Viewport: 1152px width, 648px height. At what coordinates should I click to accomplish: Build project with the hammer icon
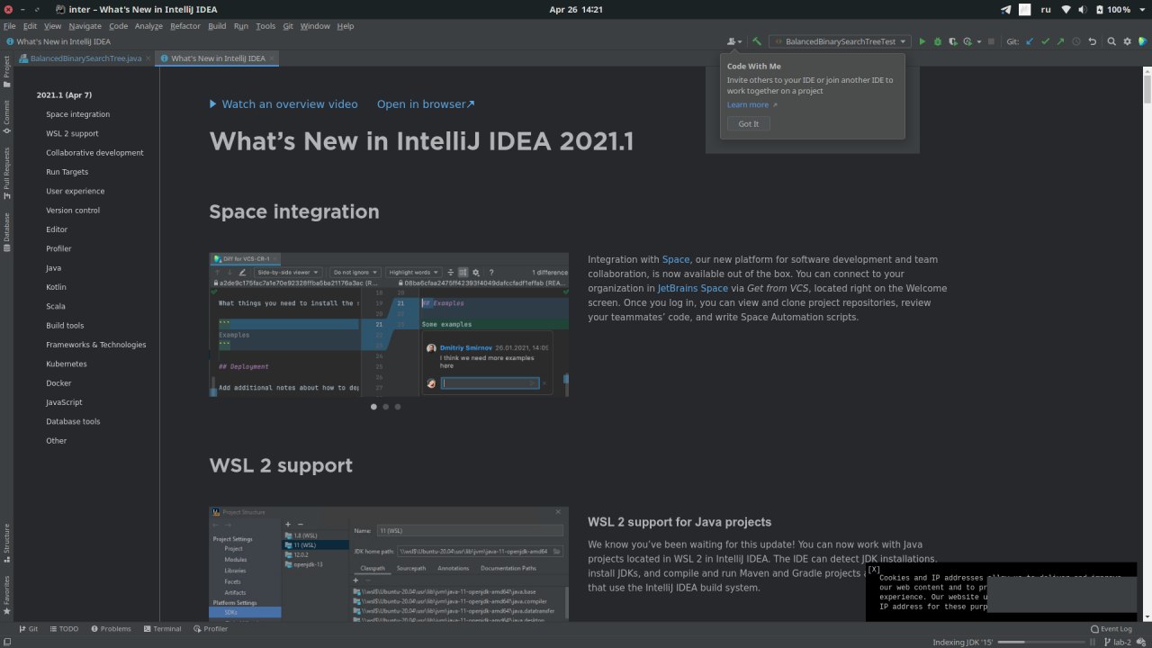pyautogui.click(x=757, y=41)
